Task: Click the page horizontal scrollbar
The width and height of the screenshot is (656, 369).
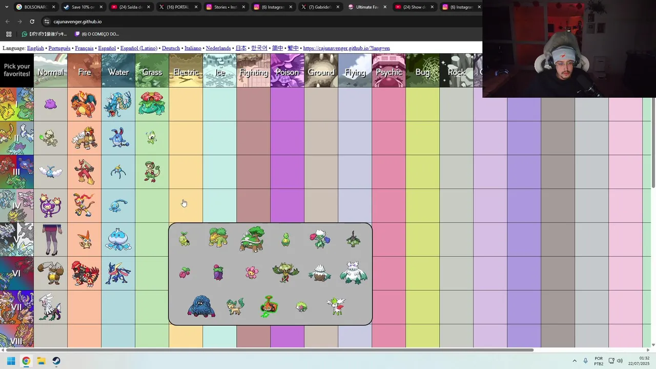Action: click(x=269, y=350)
